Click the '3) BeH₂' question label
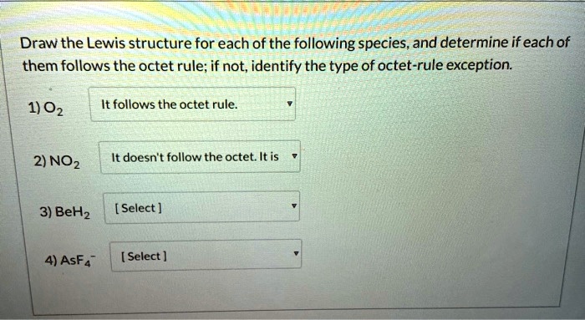Image resolution: width=585 pixels, height=320 pixels. point(65,212)
